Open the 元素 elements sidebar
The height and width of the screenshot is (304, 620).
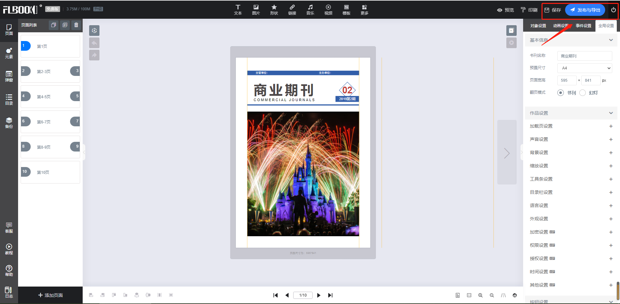[x=9, y=53]
